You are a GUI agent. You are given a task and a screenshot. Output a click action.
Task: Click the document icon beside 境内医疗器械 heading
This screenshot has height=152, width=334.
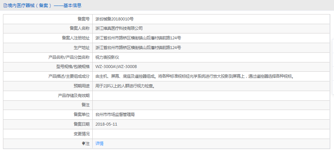click(5, 6)
